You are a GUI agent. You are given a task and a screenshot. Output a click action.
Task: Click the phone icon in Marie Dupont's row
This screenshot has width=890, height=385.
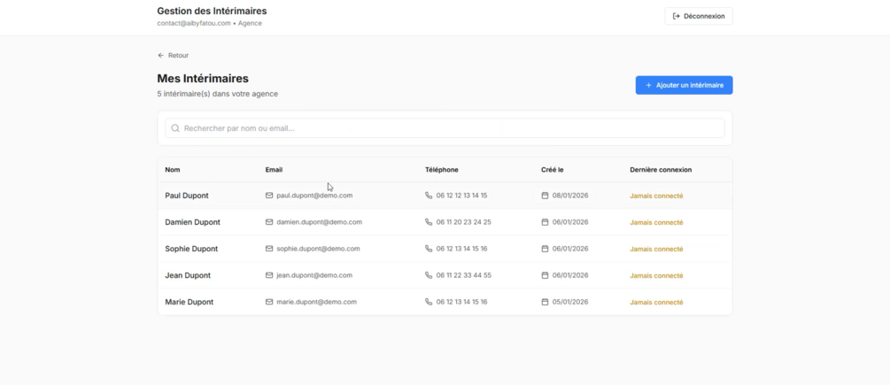coord(429,302)
